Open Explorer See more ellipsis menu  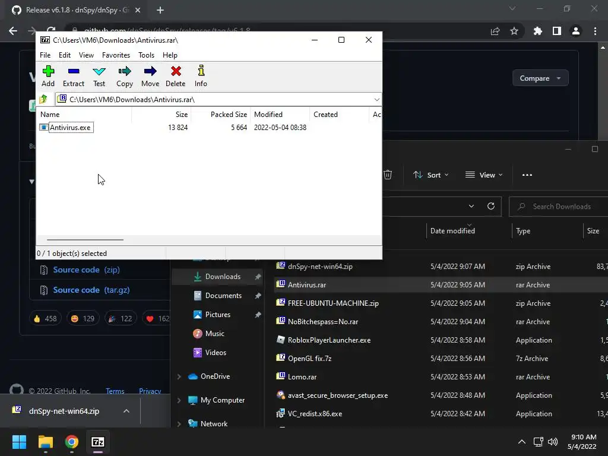(x=527, y=175)
